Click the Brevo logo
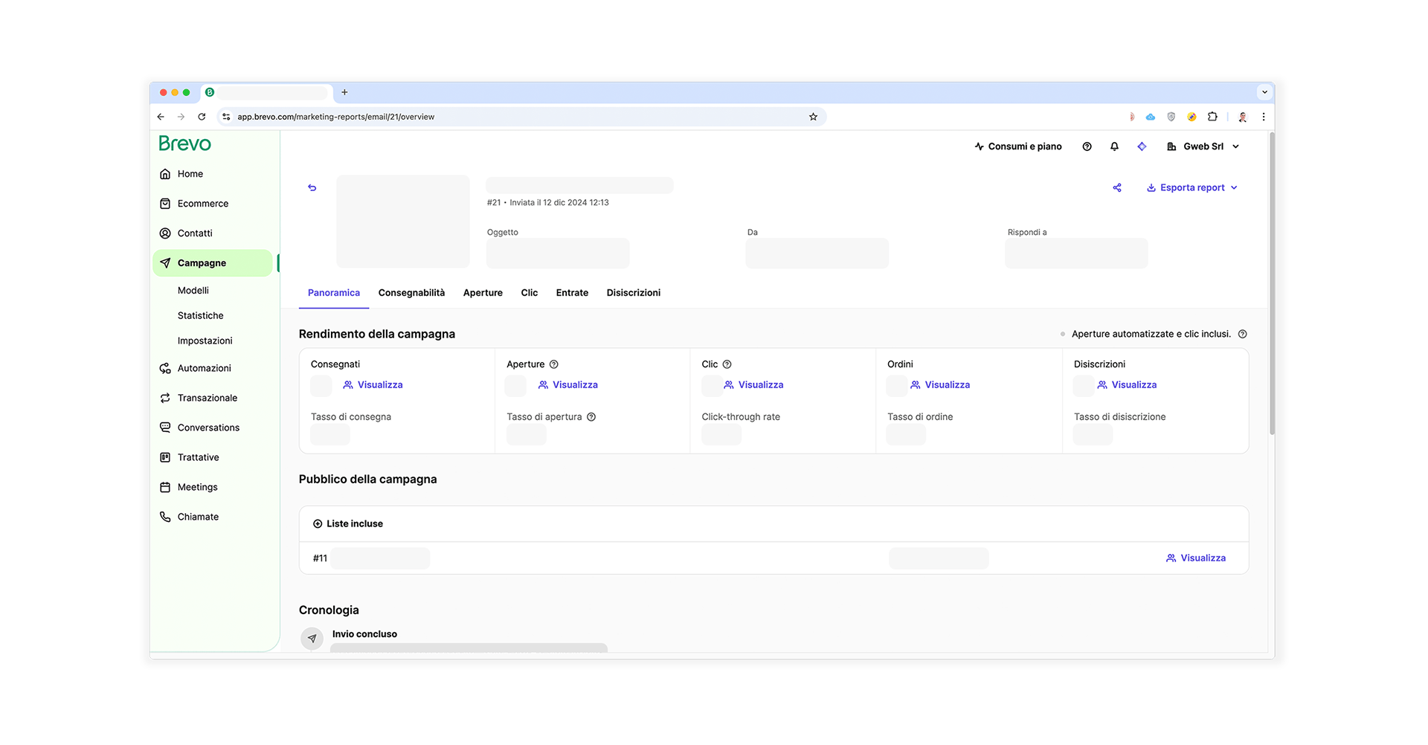1428x745 pixels. point(184,144)
